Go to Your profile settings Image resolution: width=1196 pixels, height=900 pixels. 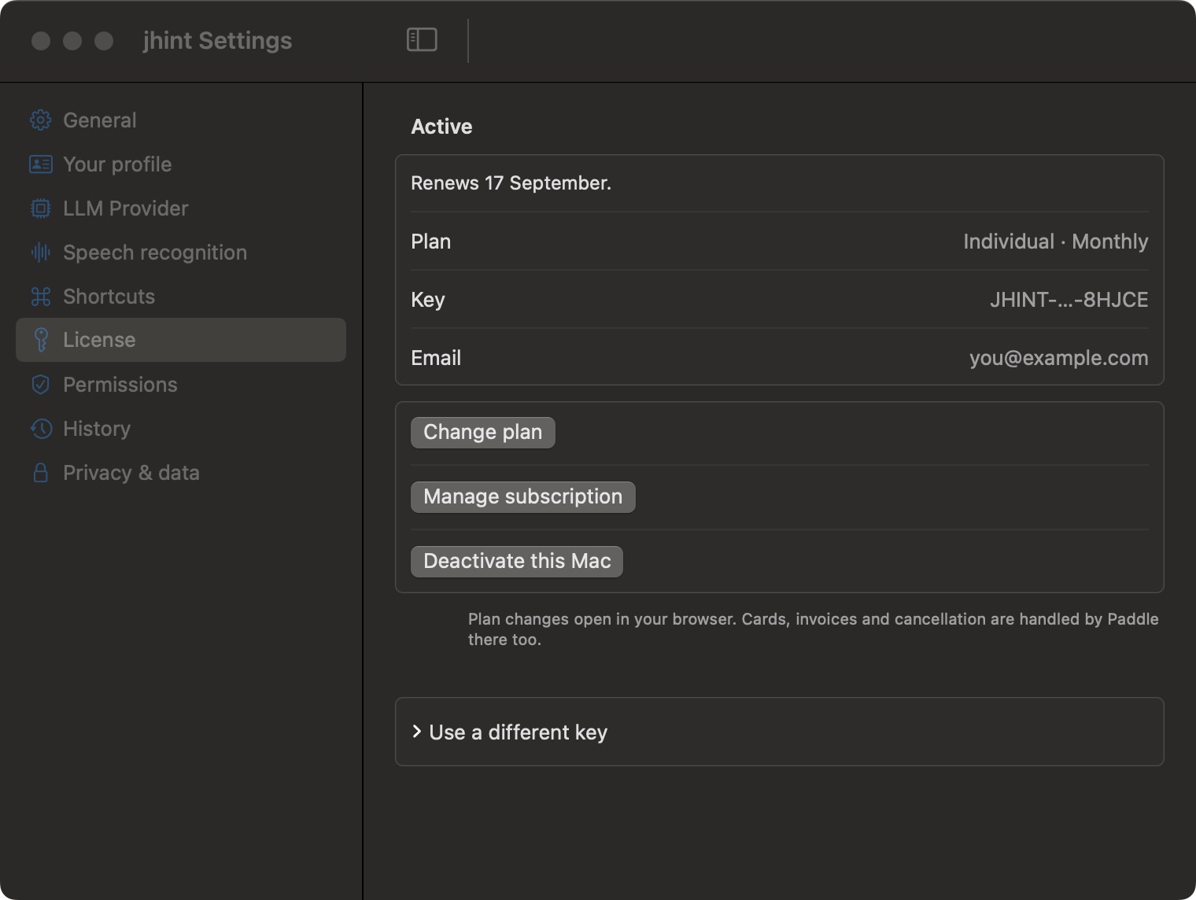(181, 164)
